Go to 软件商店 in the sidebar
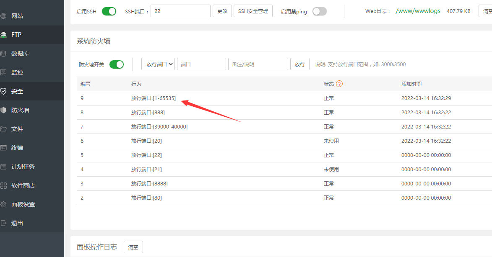This screenshot has width=492, height=257. point(23,185)
